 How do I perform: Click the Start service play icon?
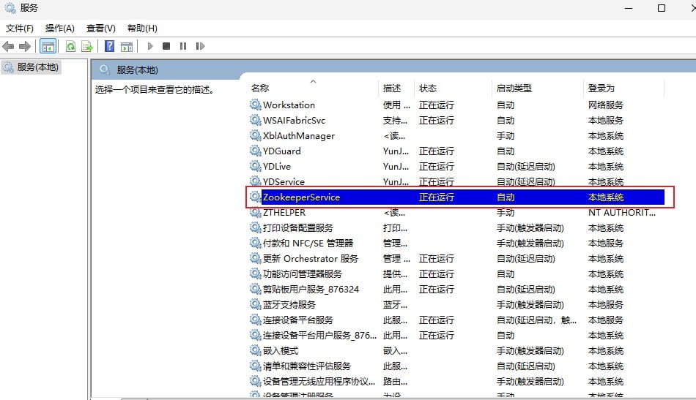coord(150,46)
